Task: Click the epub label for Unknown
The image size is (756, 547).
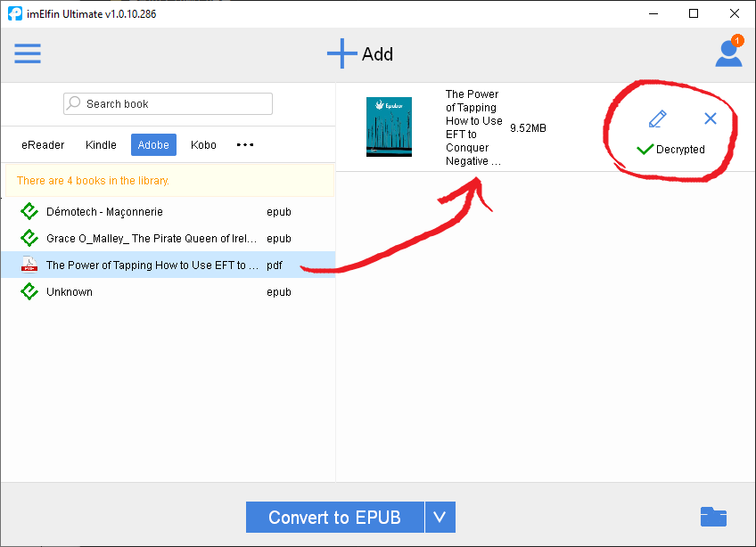Action: click(x=279, y=292)
